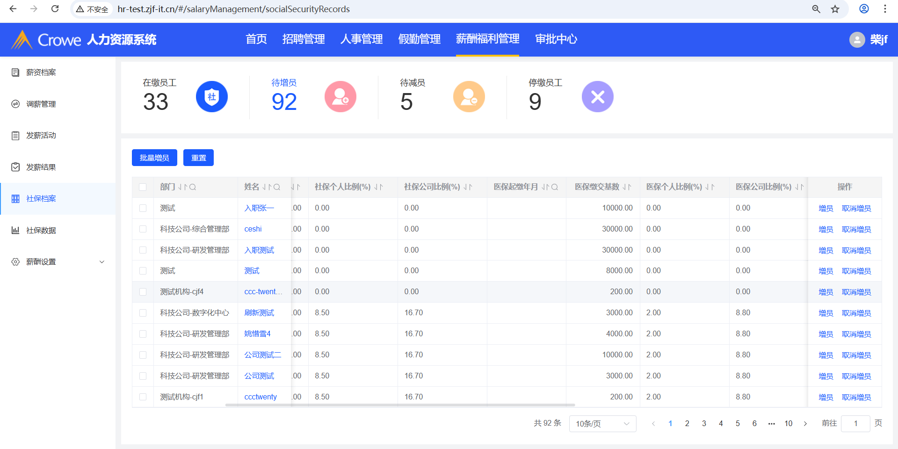Go to next page with right chevron
898x449 pixels.
pos(805,424)
